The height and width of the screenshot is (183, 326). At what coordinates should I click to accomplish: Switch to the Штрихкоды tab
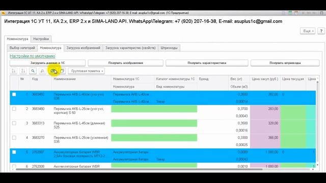point(169,48)
